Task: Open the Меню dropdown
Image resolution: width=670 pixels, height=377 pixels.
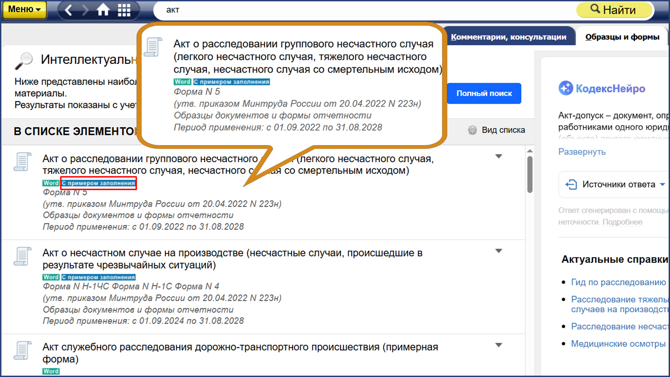Action: (x=24, y=10)
